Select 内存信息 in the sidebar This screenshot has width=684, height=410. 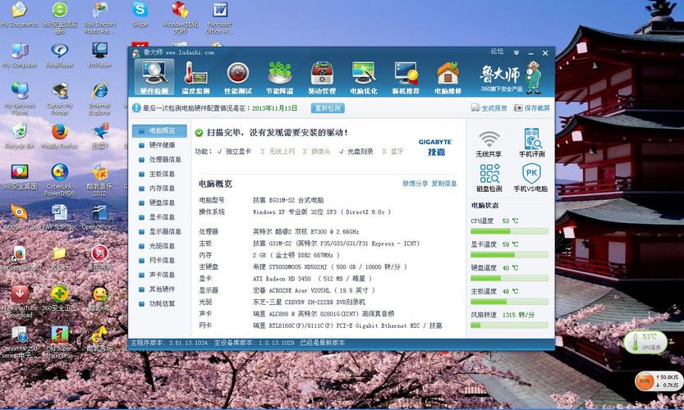[159, 189]
